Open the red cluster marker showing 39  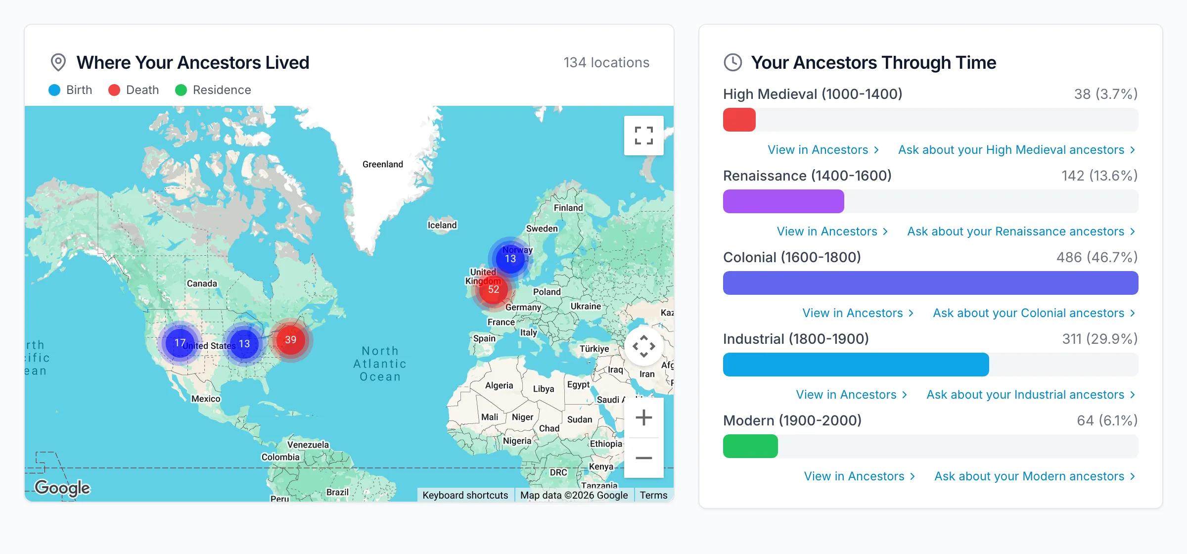[290, 340]
